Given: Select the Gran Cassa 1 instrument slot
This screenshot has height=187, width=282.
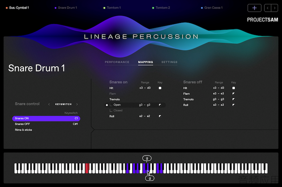Looking at the screenshot, I should (212, 8).
